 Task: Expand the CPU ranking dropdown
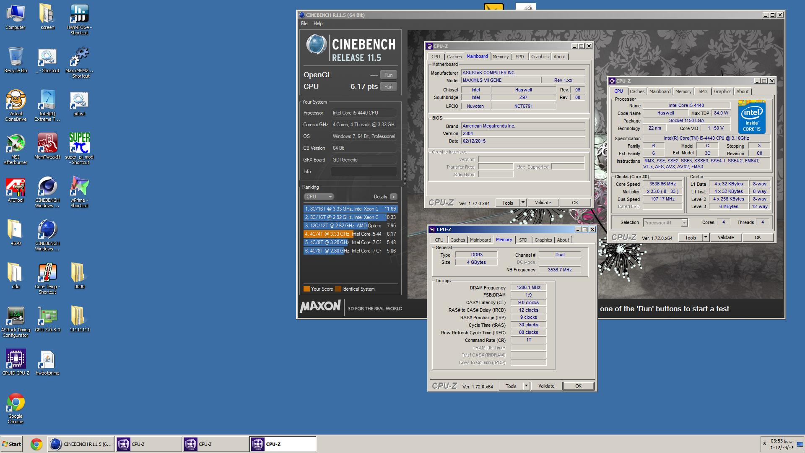(319, 197)
